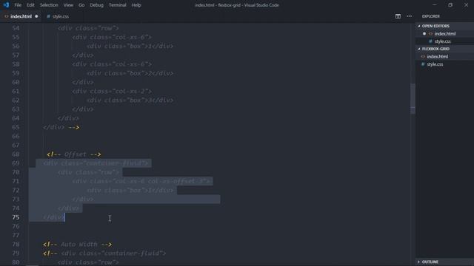
Task: Click the container-fluid comment on line 79
Action: [x=104, y=253]
